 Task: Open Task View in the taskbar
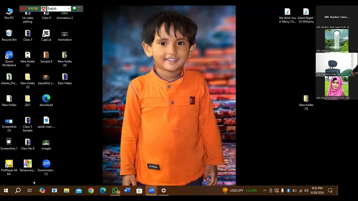coord(30,190)
